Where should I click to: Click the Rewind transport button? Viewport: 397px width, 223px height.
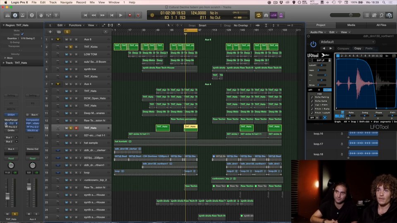point(94,15)
